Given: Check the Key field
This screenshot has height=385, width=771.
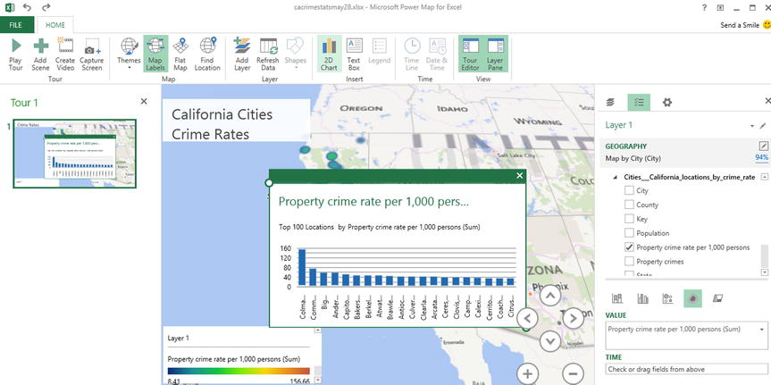Looking at the screenshot, I should click(x=629, y=219).
